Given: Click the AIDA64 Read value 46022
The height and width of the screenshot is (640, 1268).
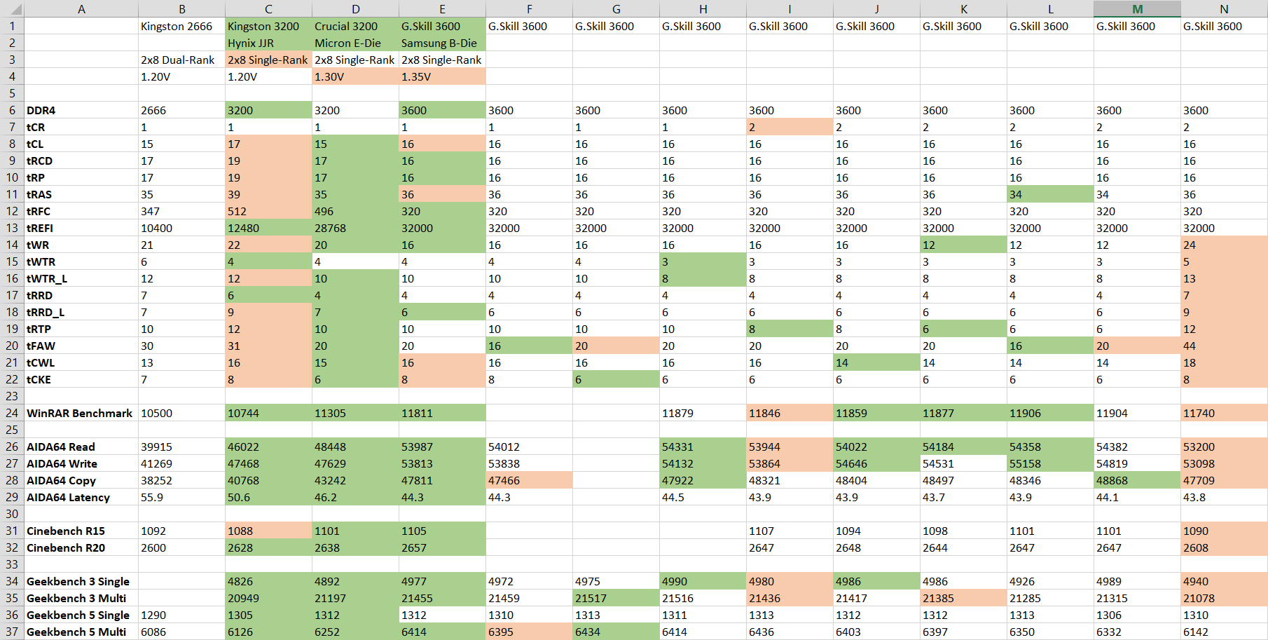Looking at the screenshot, I should click(x=268, y=447).
